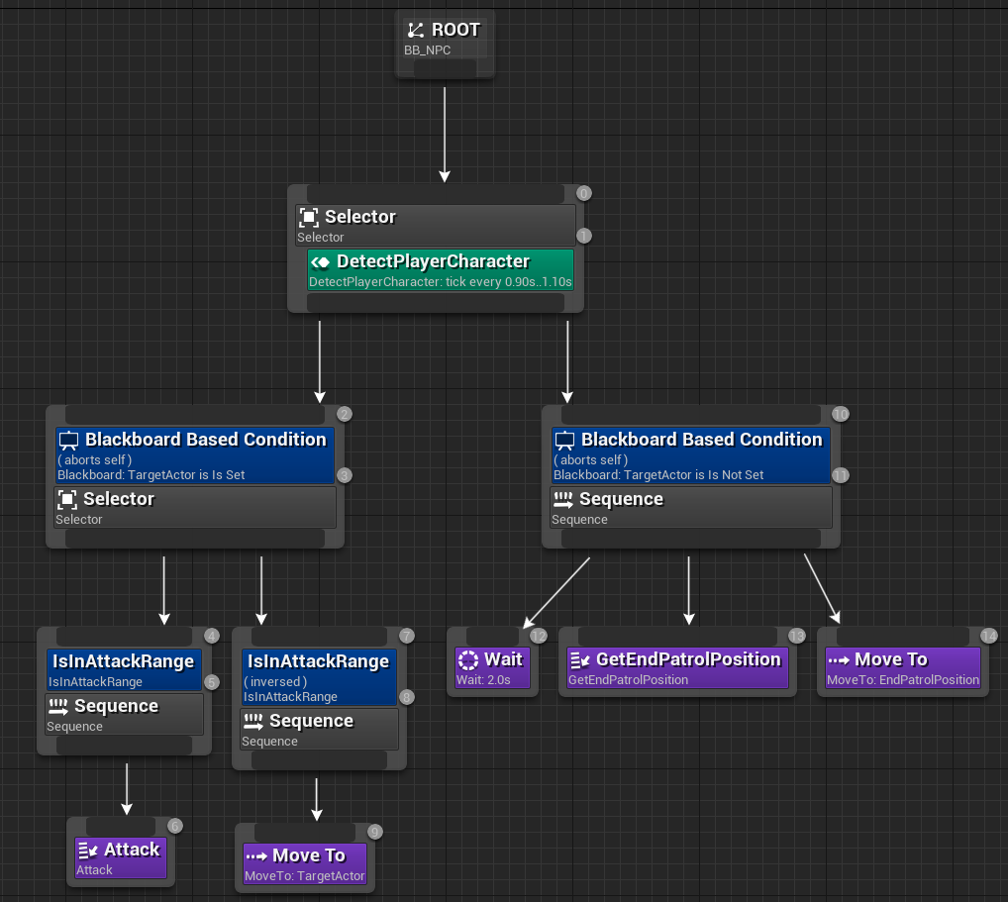Image resolution: width=1008 pixels, height=902 pixels.
Task: Click arrow icon on MoveTo EndPatrolPosition node
Action: (x=839, y=660)
